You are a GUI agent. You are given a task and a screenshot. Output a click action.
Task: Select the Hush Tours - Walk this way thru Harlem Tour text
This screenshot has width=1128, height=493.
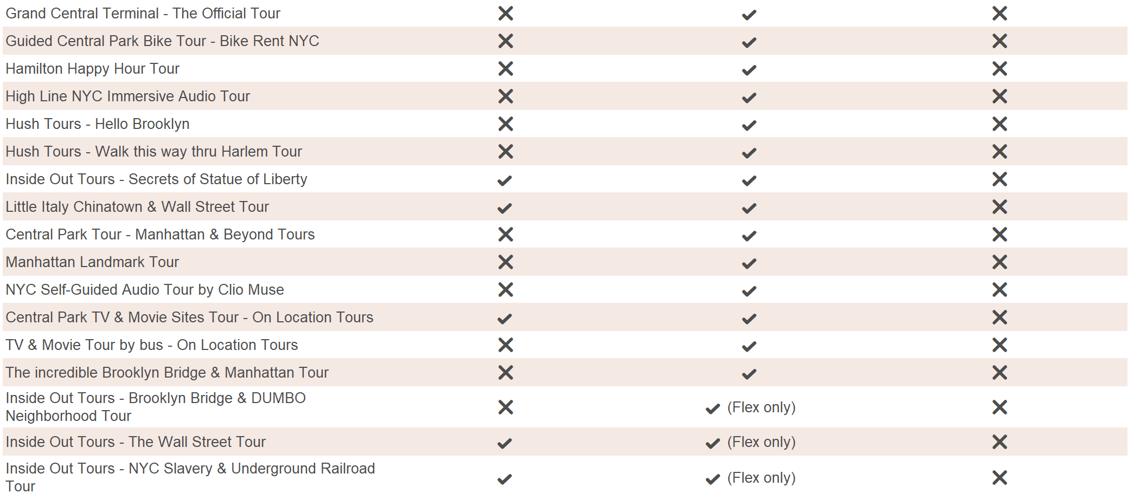(153, 152)
